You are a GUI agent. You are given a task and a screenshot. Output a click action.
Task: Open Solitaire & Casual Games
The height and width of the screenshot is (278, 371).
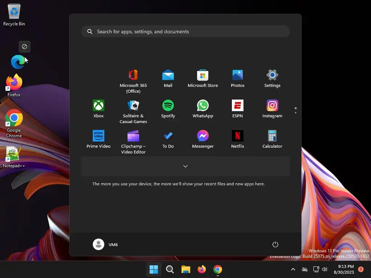(133, 111)
